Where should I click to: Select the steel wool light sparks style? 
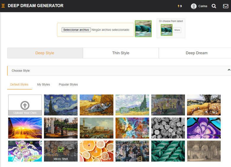point(25,128)
